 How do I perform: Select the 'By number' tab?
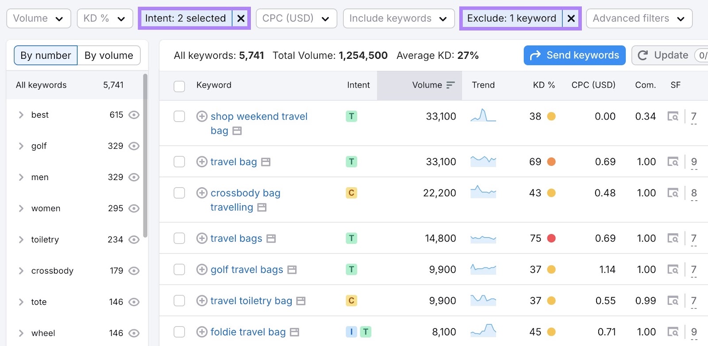(x=46, y=55)
